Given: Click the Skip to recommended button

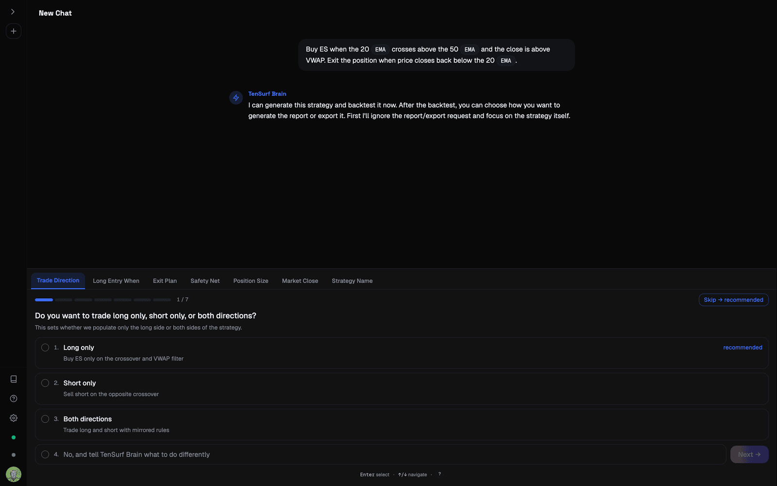Looking at the screenshot, I should 733,300.
